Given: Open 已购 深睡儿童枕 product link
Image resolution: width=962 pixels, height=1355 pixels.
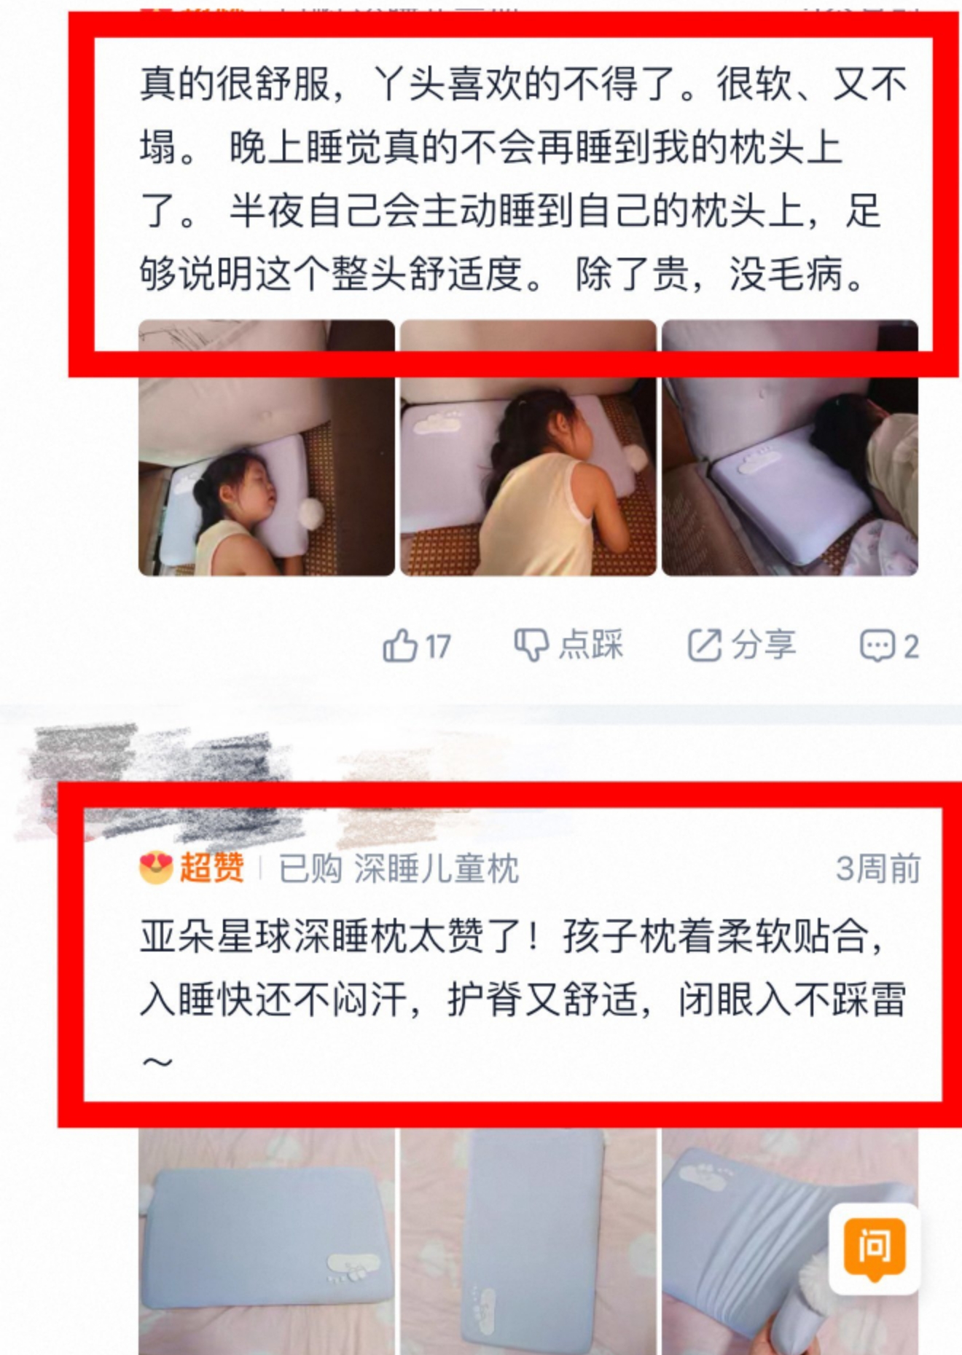Looking at the screenshot, I should pyautogui.click(x=399, y=868).
